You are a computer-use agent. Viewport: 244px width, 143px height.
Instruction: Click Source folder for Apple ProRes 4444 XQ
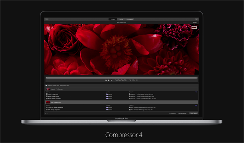click(109, 99)
